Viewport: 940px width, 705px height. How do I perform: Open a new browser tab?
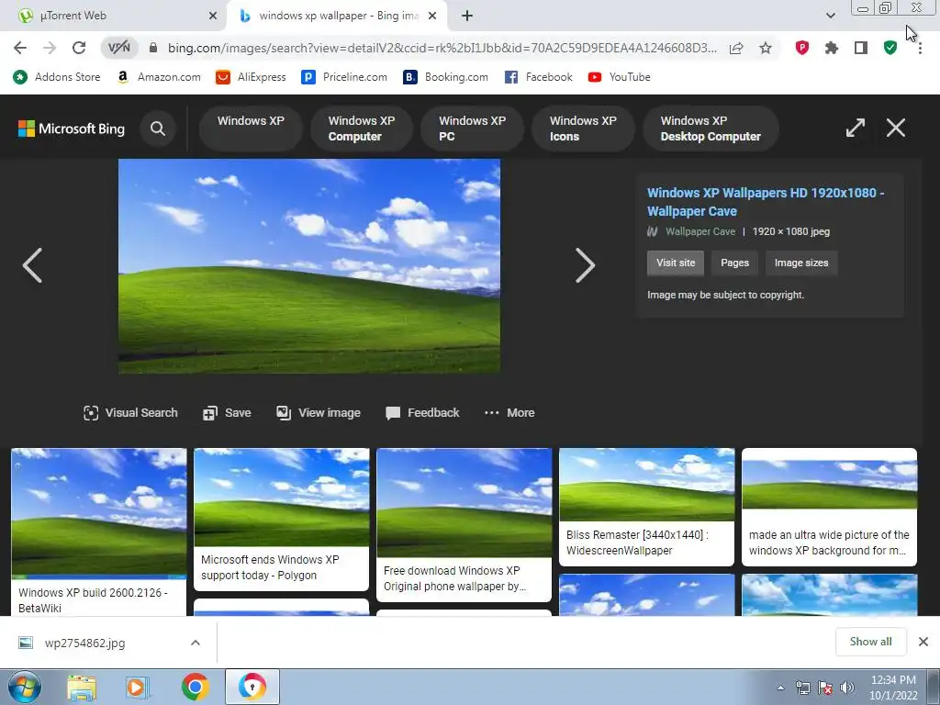[x=467, y=17]
